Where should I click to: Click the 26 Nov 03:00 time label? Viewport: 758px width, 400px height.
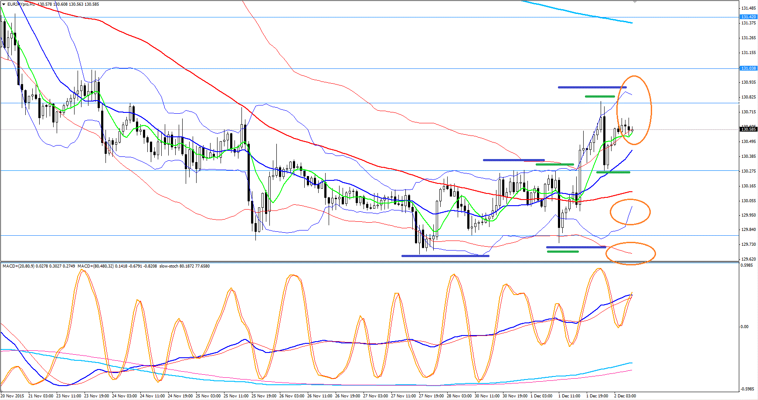click(292, 396)
